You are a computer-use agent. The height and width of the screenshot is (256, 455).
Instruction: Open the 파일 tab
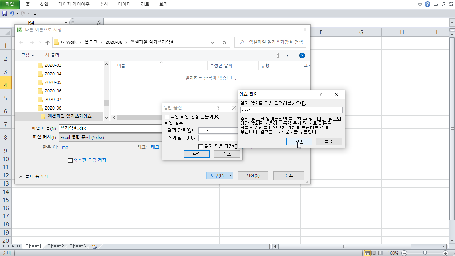(x=10, y=4)
